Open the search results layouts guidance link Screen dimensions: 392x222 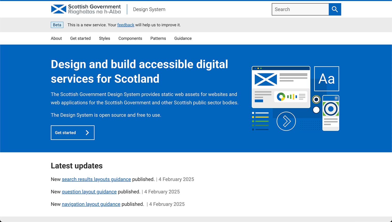96,179
